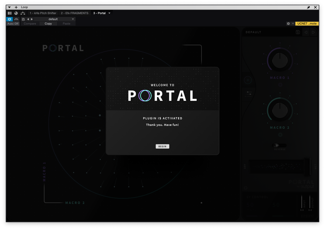Click the plus icon to add insert
325x229 pixels.
(x=16, y=7)
